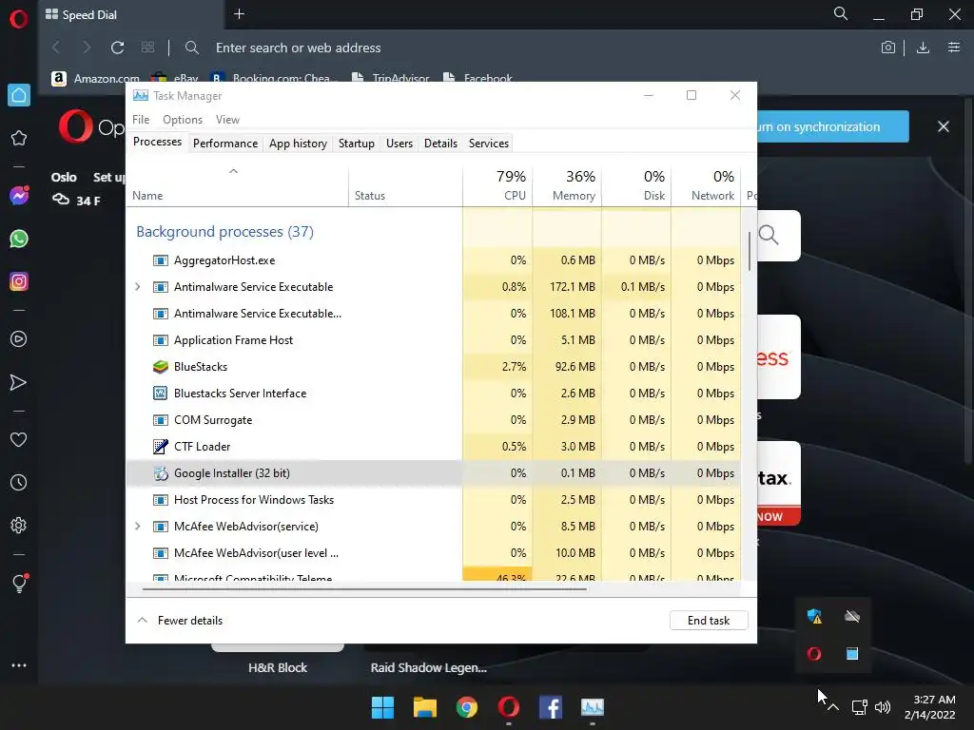Sort processes by CPU column
974x730 pixels.
[497, 185]
